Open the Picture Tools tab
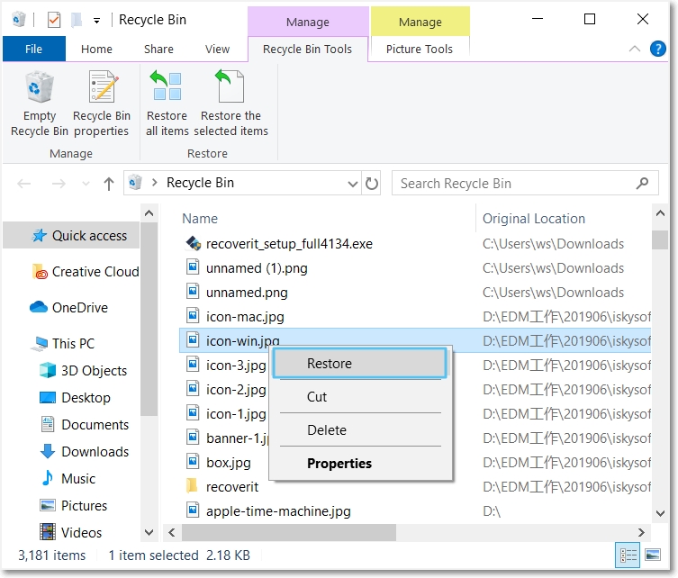678x578 pixels. coord(420,50)
